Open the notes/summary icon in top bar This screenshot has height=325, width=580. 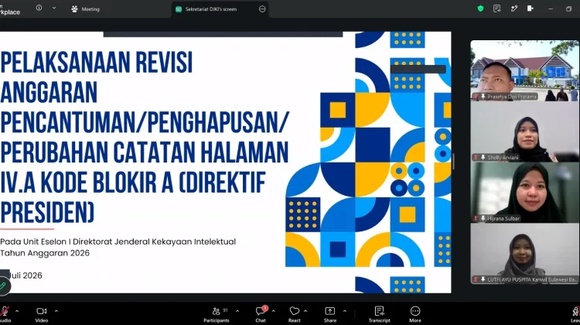tap(496, 9)
